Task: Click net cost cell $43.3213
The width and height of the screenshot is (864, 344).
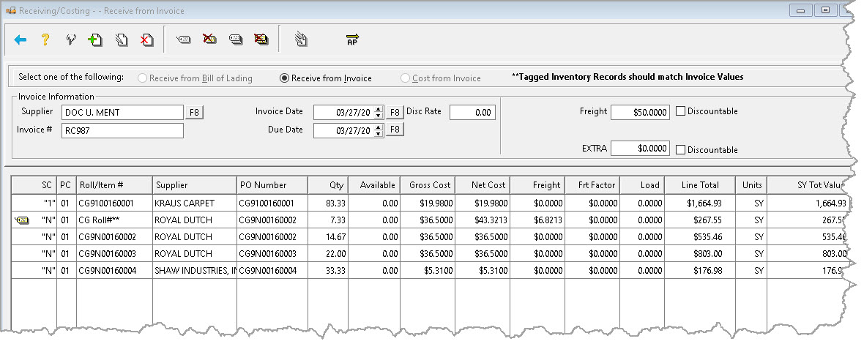Action: coord(482,220)
